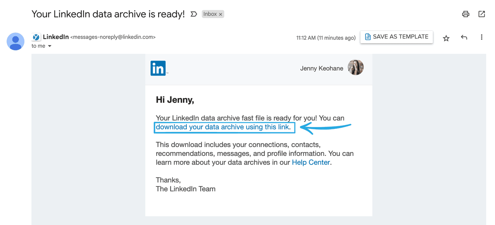
Task: Click sender address messages-noreply@linkedin.com
Action: [113, 37]
